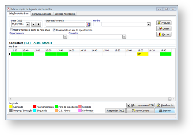This screenshot has height=135, width=193.
Task: Click the horizontal scrollbar thumb
Action: 170,99
